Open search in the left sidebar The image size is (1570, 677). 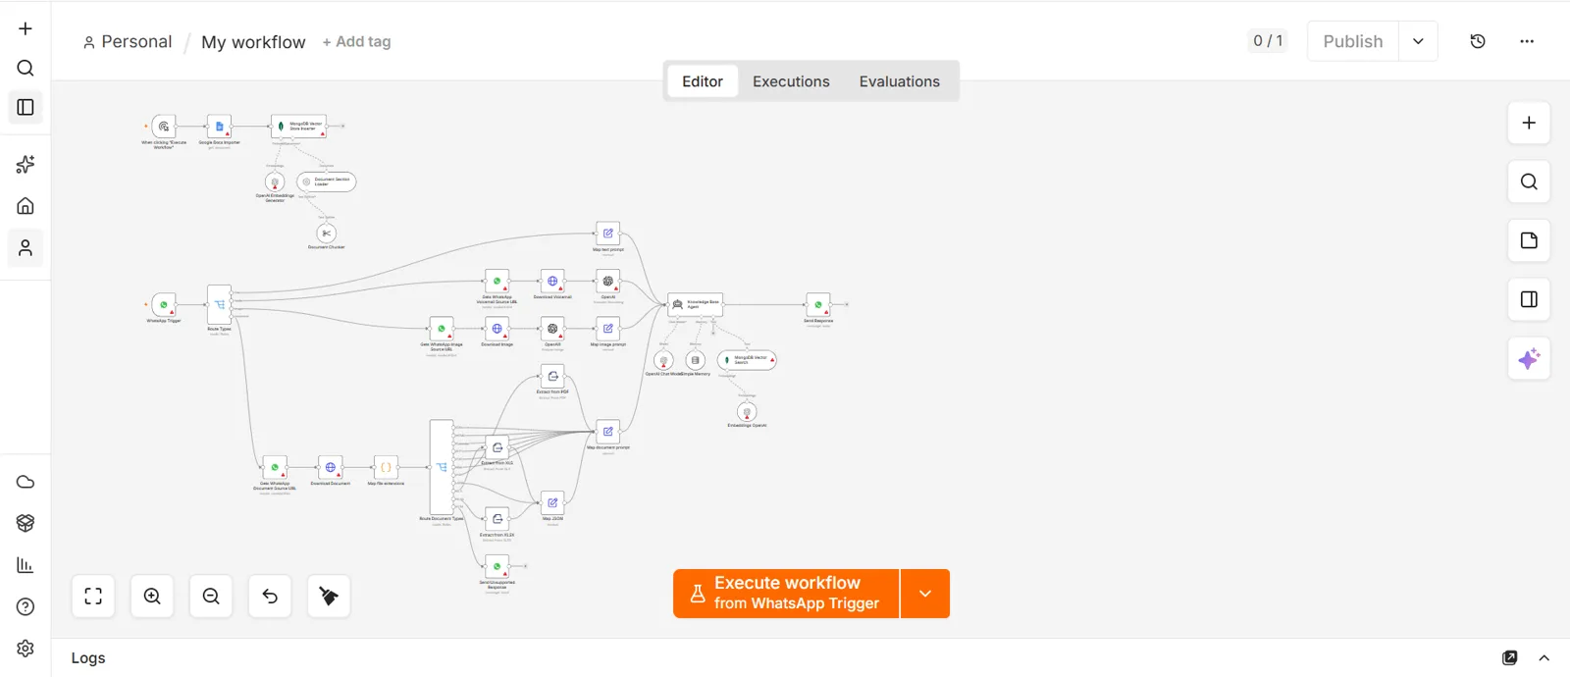26,68
